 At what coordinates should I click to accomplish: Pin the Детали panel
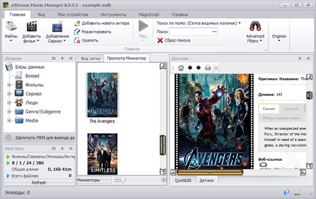pyautogui.click(x=300, y=58)
